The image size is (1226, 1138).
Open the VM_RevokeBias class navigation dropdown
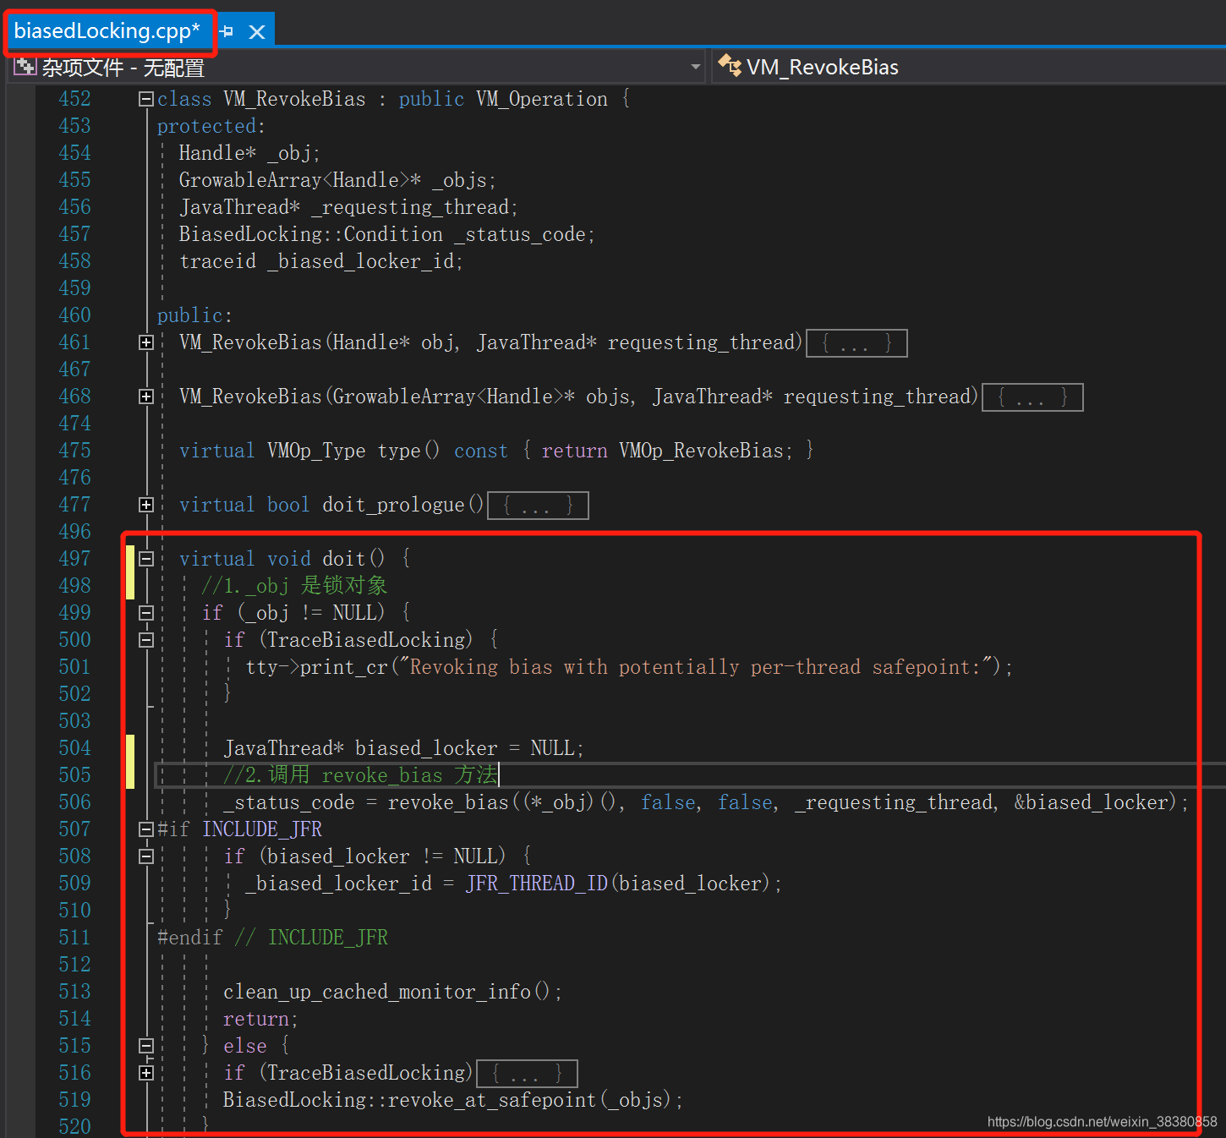pyautogui.click(x=969, y=67)
